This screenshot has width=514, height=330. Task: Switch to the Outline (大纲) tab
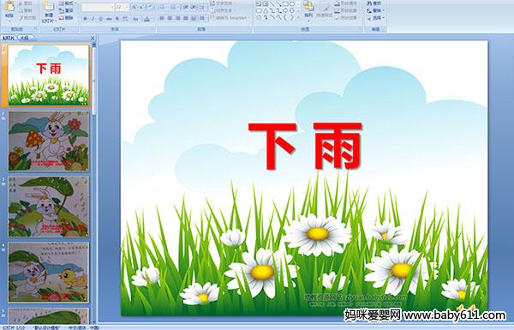[25, 38]
